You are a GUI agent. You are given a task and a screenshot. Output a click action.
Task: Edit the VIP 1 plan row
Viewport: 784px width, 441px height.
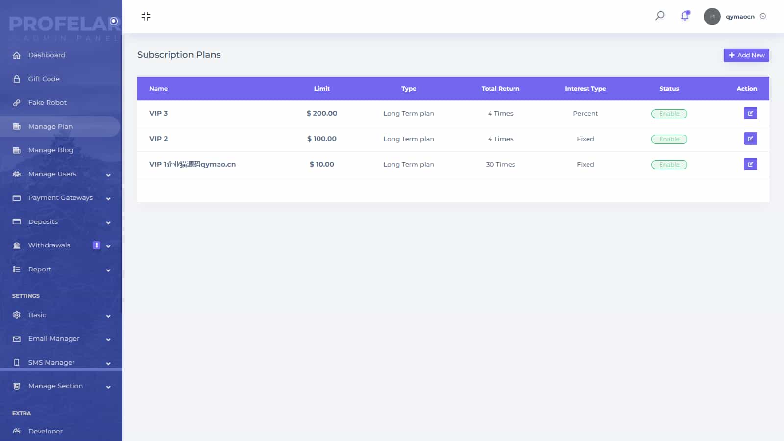[750, 164]
